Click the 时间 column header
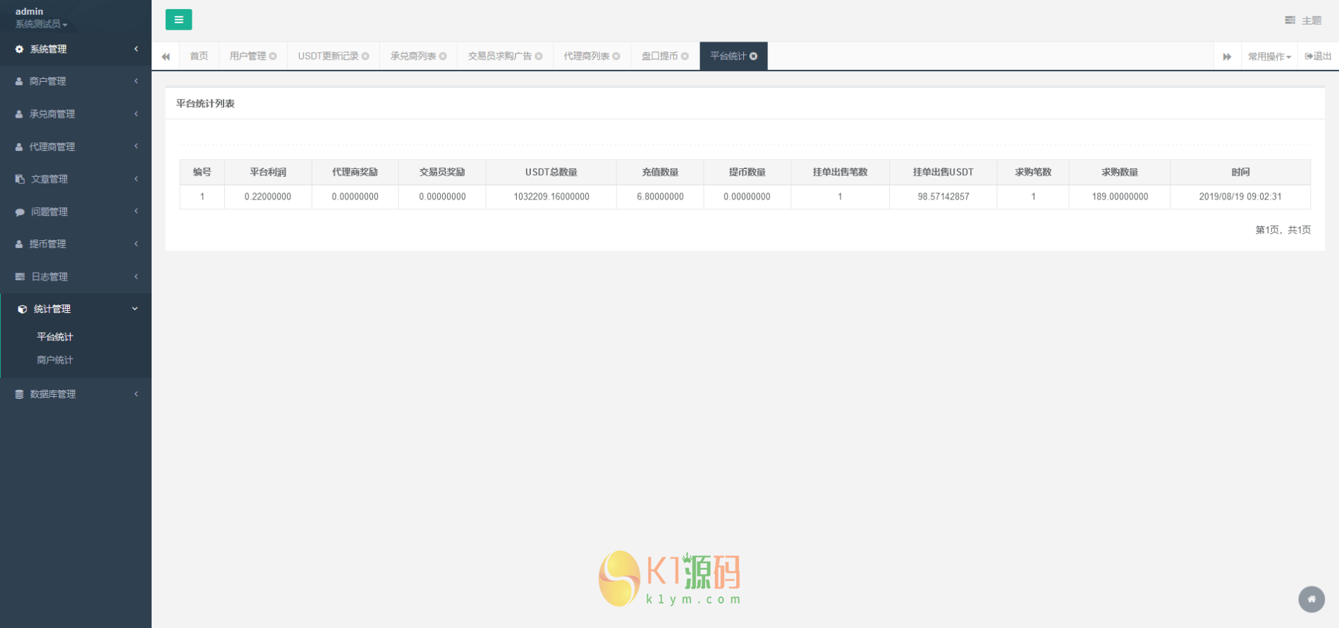The width and height of the screenshot is (1339, 628). [x=1240, y=172]
